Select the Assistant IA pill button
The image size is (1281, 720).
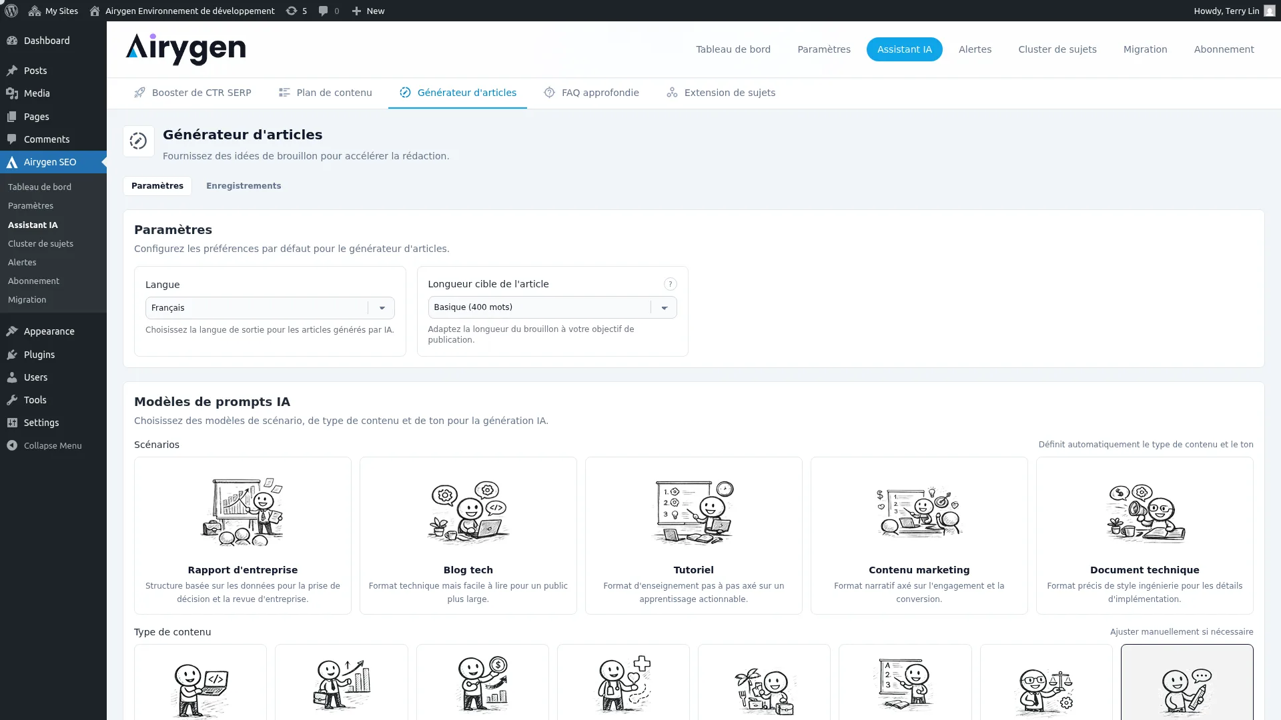(904, 49)
